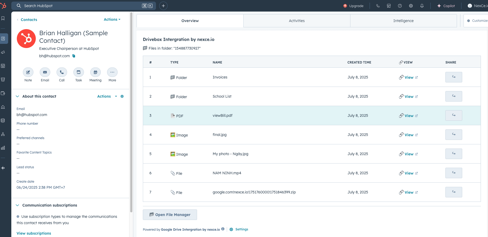
Task: Open Actions dropdown in About this contact
Action: pyautogui.click(x=107, y=96)
